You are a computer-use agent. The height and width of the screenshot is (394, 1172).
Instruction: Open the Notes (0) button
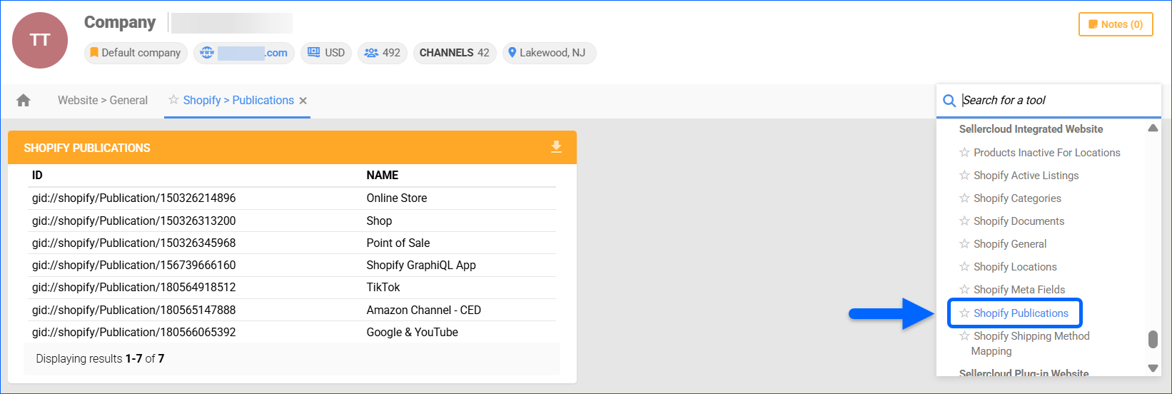[x=1115, y=24]
